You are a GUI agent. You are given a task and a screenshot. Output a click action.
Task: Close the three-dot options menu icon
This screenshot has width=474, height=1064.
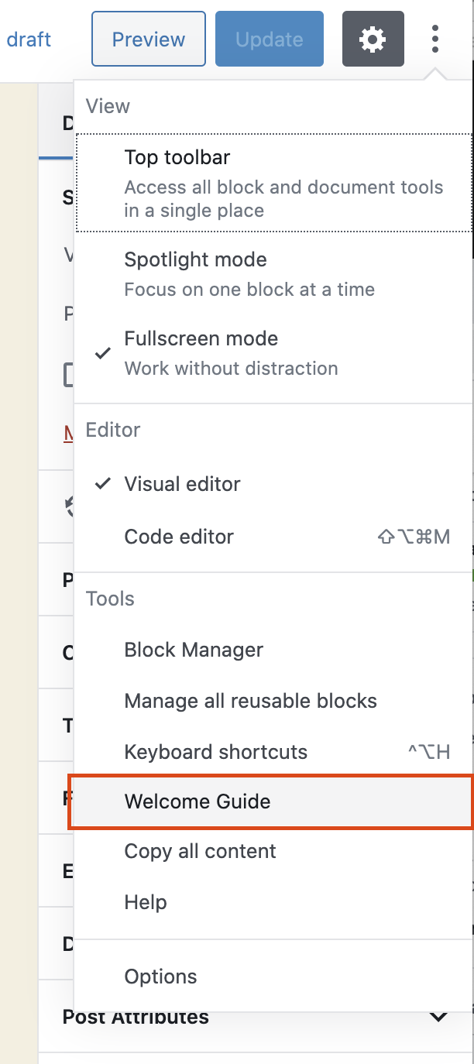tap(435, 39)
